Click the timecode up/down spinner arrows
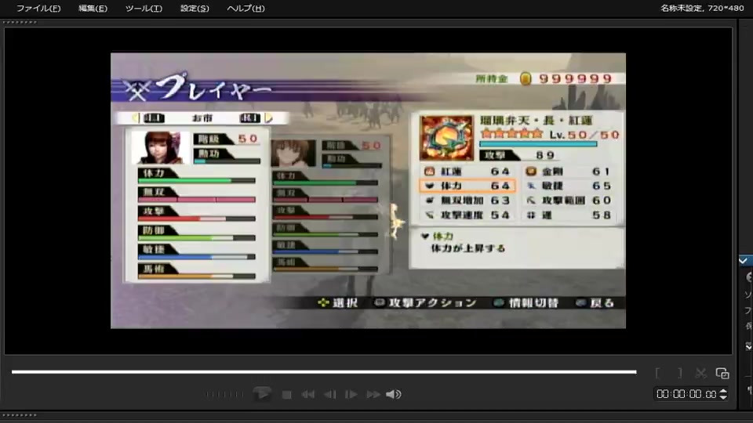 pyautogui.click(x=723, y=394)
